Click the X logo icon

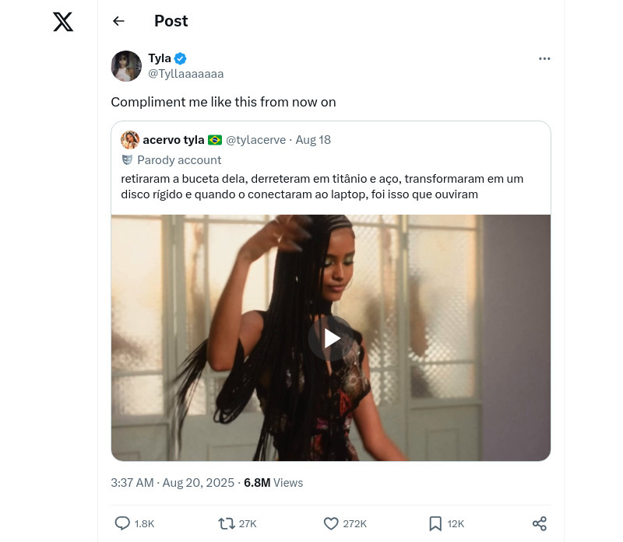coord(63,22)
